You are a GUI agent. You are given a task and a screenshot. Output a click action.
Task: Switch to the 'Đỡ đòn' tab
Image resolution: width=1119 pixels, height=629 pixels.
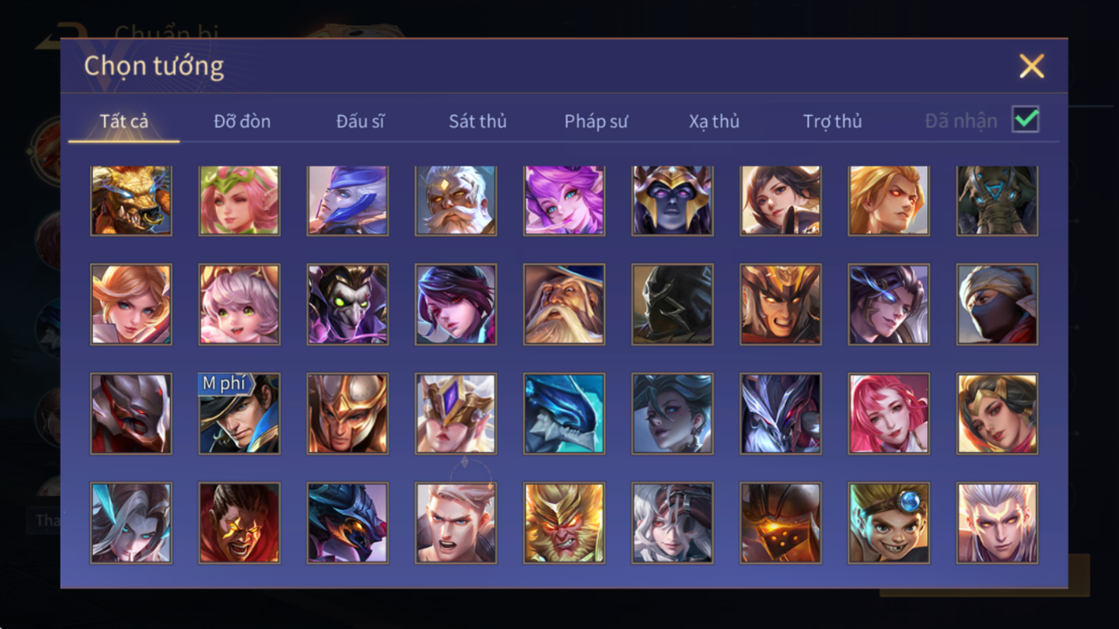point(242,121)
